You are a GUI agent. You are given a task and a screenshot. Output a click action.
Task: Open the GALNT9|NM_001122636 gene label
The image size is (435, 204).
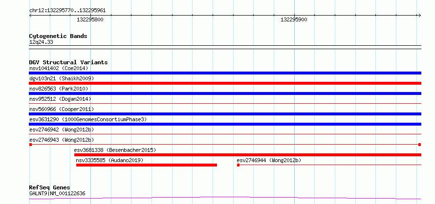(x=57, y=193)
